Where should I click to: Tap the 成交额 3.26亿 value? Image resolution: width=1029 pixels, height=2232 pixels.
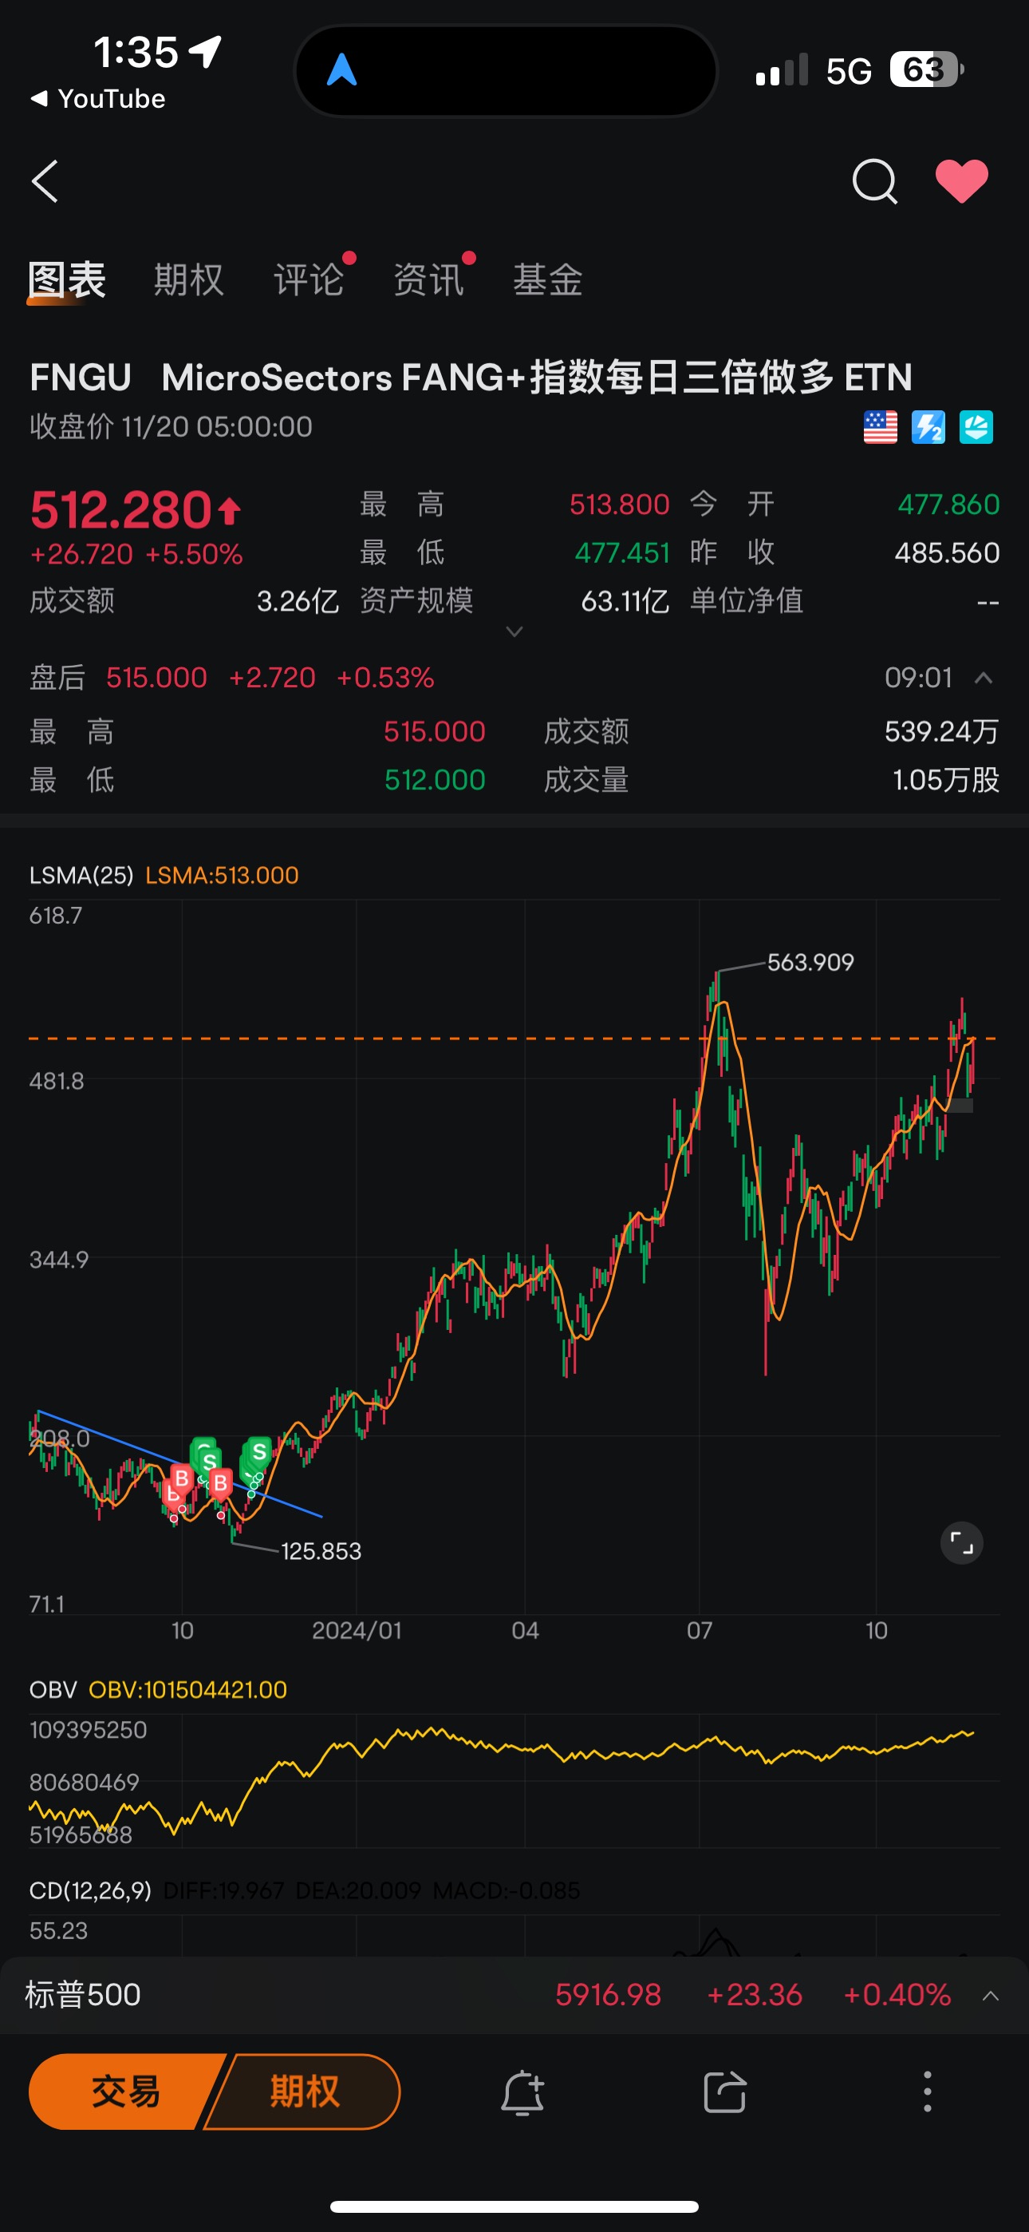(x=297, y=601)
